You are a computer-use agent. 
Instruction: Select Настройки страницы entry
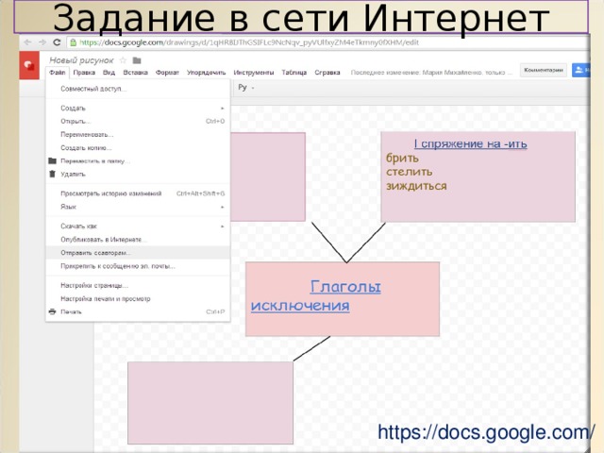(x=138, y=285)
